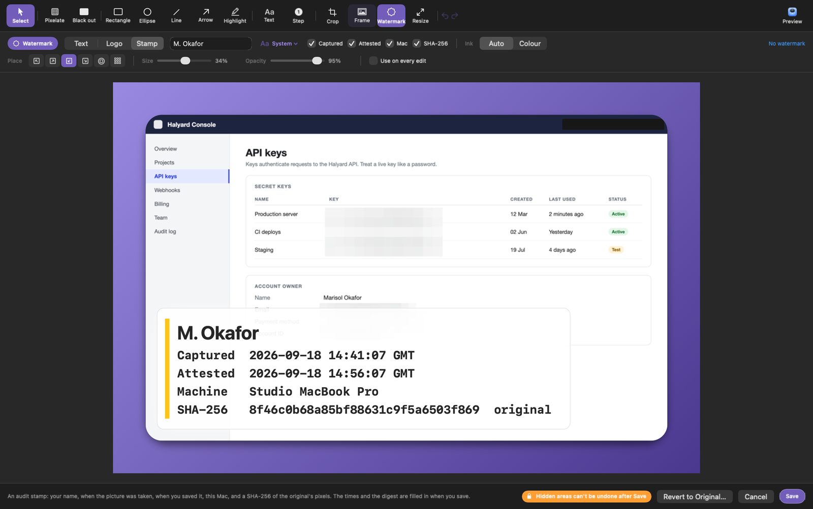Switch watermark type to Logo
Screen dimensions: 813x509
pyautogui.click(x=114, y=44)
